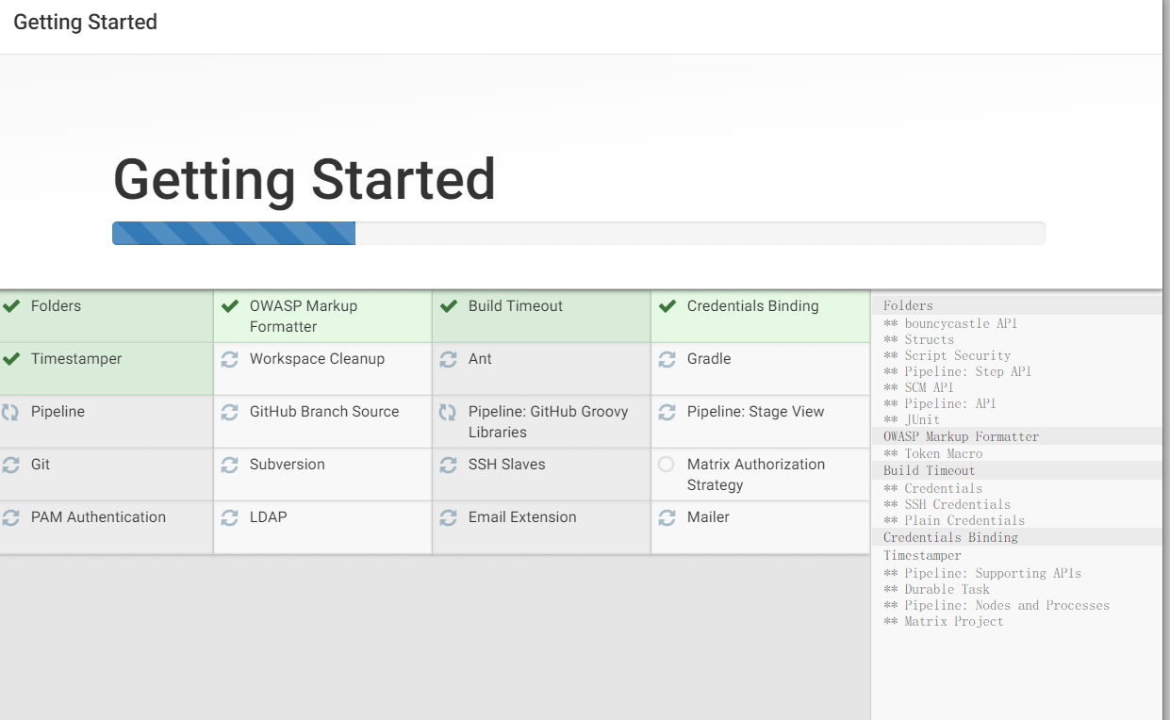Viewport: 1170px width, 720px height.
Task: Click the PAM Authentication sync icon
Action: (11, 517)
